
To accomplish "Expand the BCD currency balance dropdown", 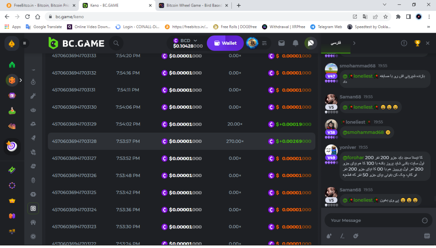I will 195,40.
